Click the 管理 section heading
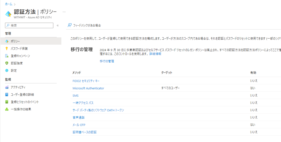 click(x=8, y=33)
